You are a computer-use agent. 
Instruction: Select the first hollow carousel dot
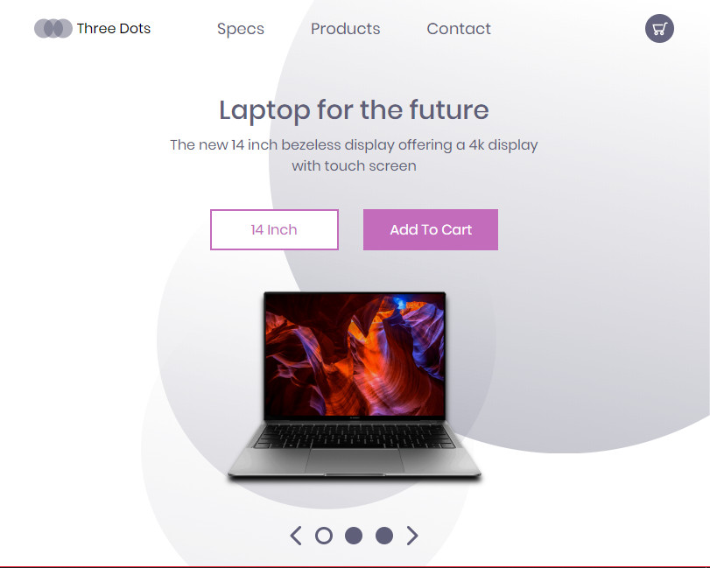tap(324, 536)
